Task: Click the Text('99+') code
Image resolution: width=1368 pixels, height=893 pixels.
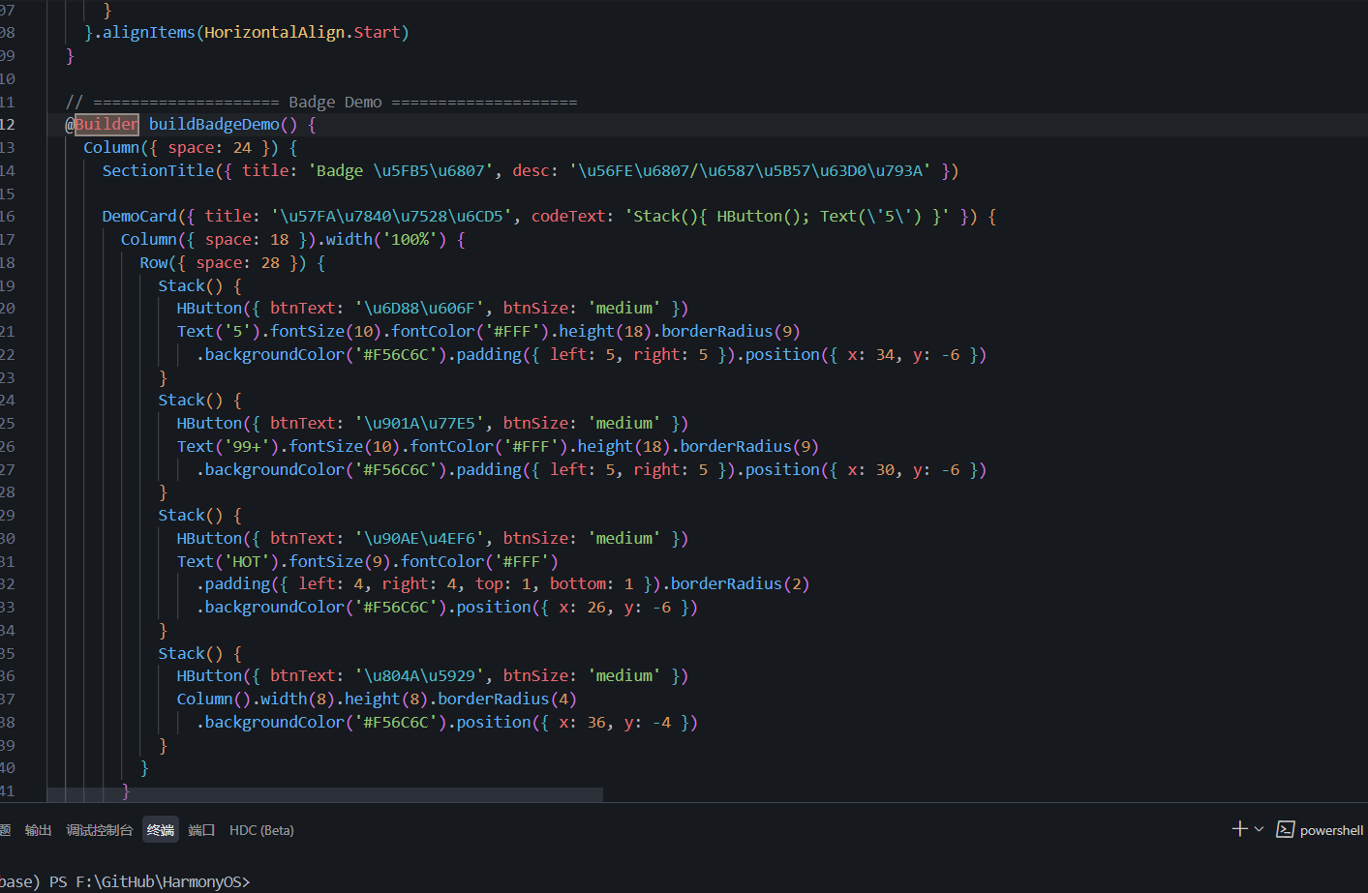Action: (x=228, y=446)
